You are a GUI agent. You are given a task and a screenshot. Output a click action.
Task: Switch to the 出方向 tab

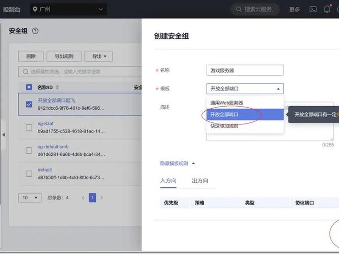[200, 181]
